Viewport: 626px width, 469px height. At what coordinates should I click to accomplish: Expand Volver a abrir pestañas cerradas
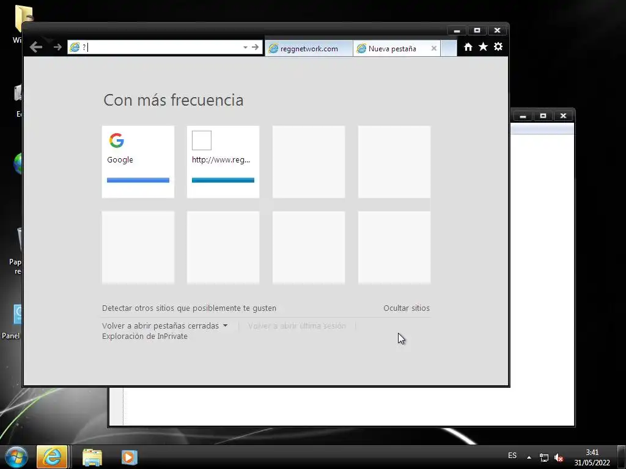(165, 326)
